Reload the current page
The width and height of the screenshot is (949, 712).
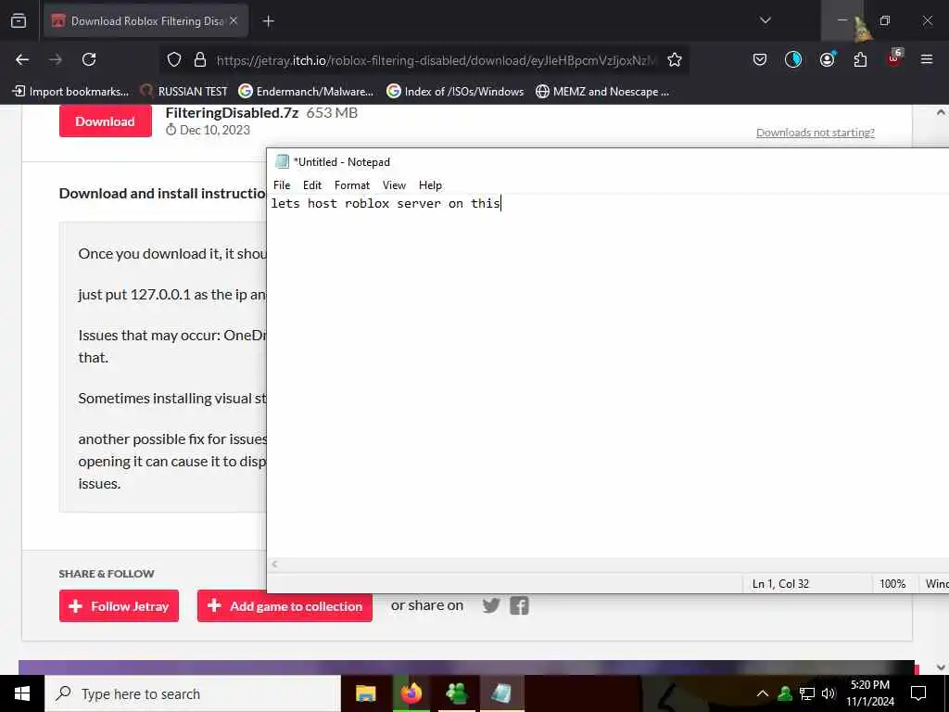tap(89, 59)
